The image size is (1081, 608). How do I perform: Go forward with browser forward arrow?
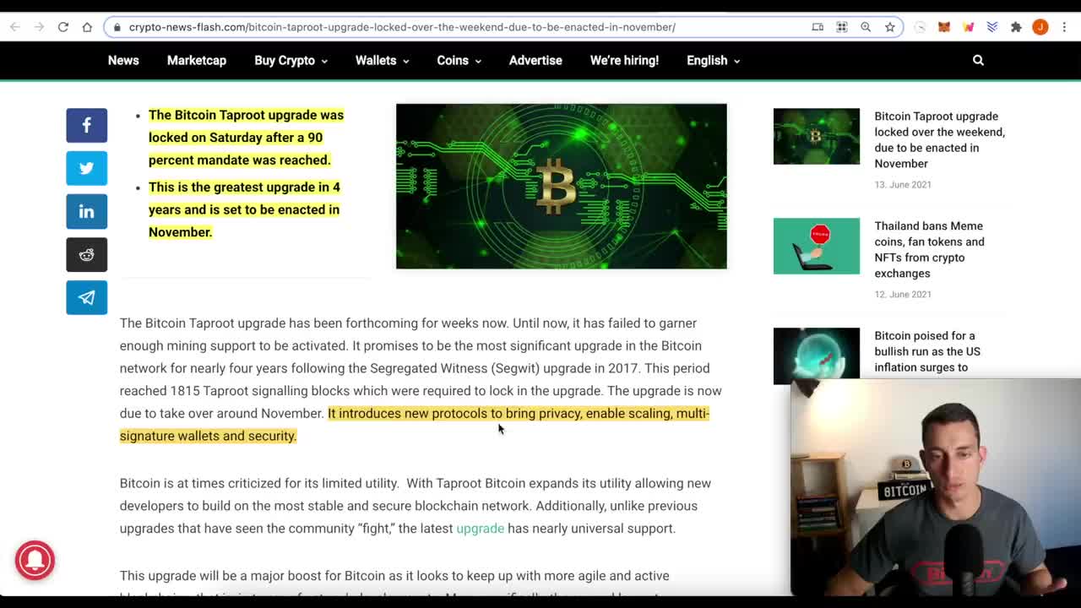39,27
